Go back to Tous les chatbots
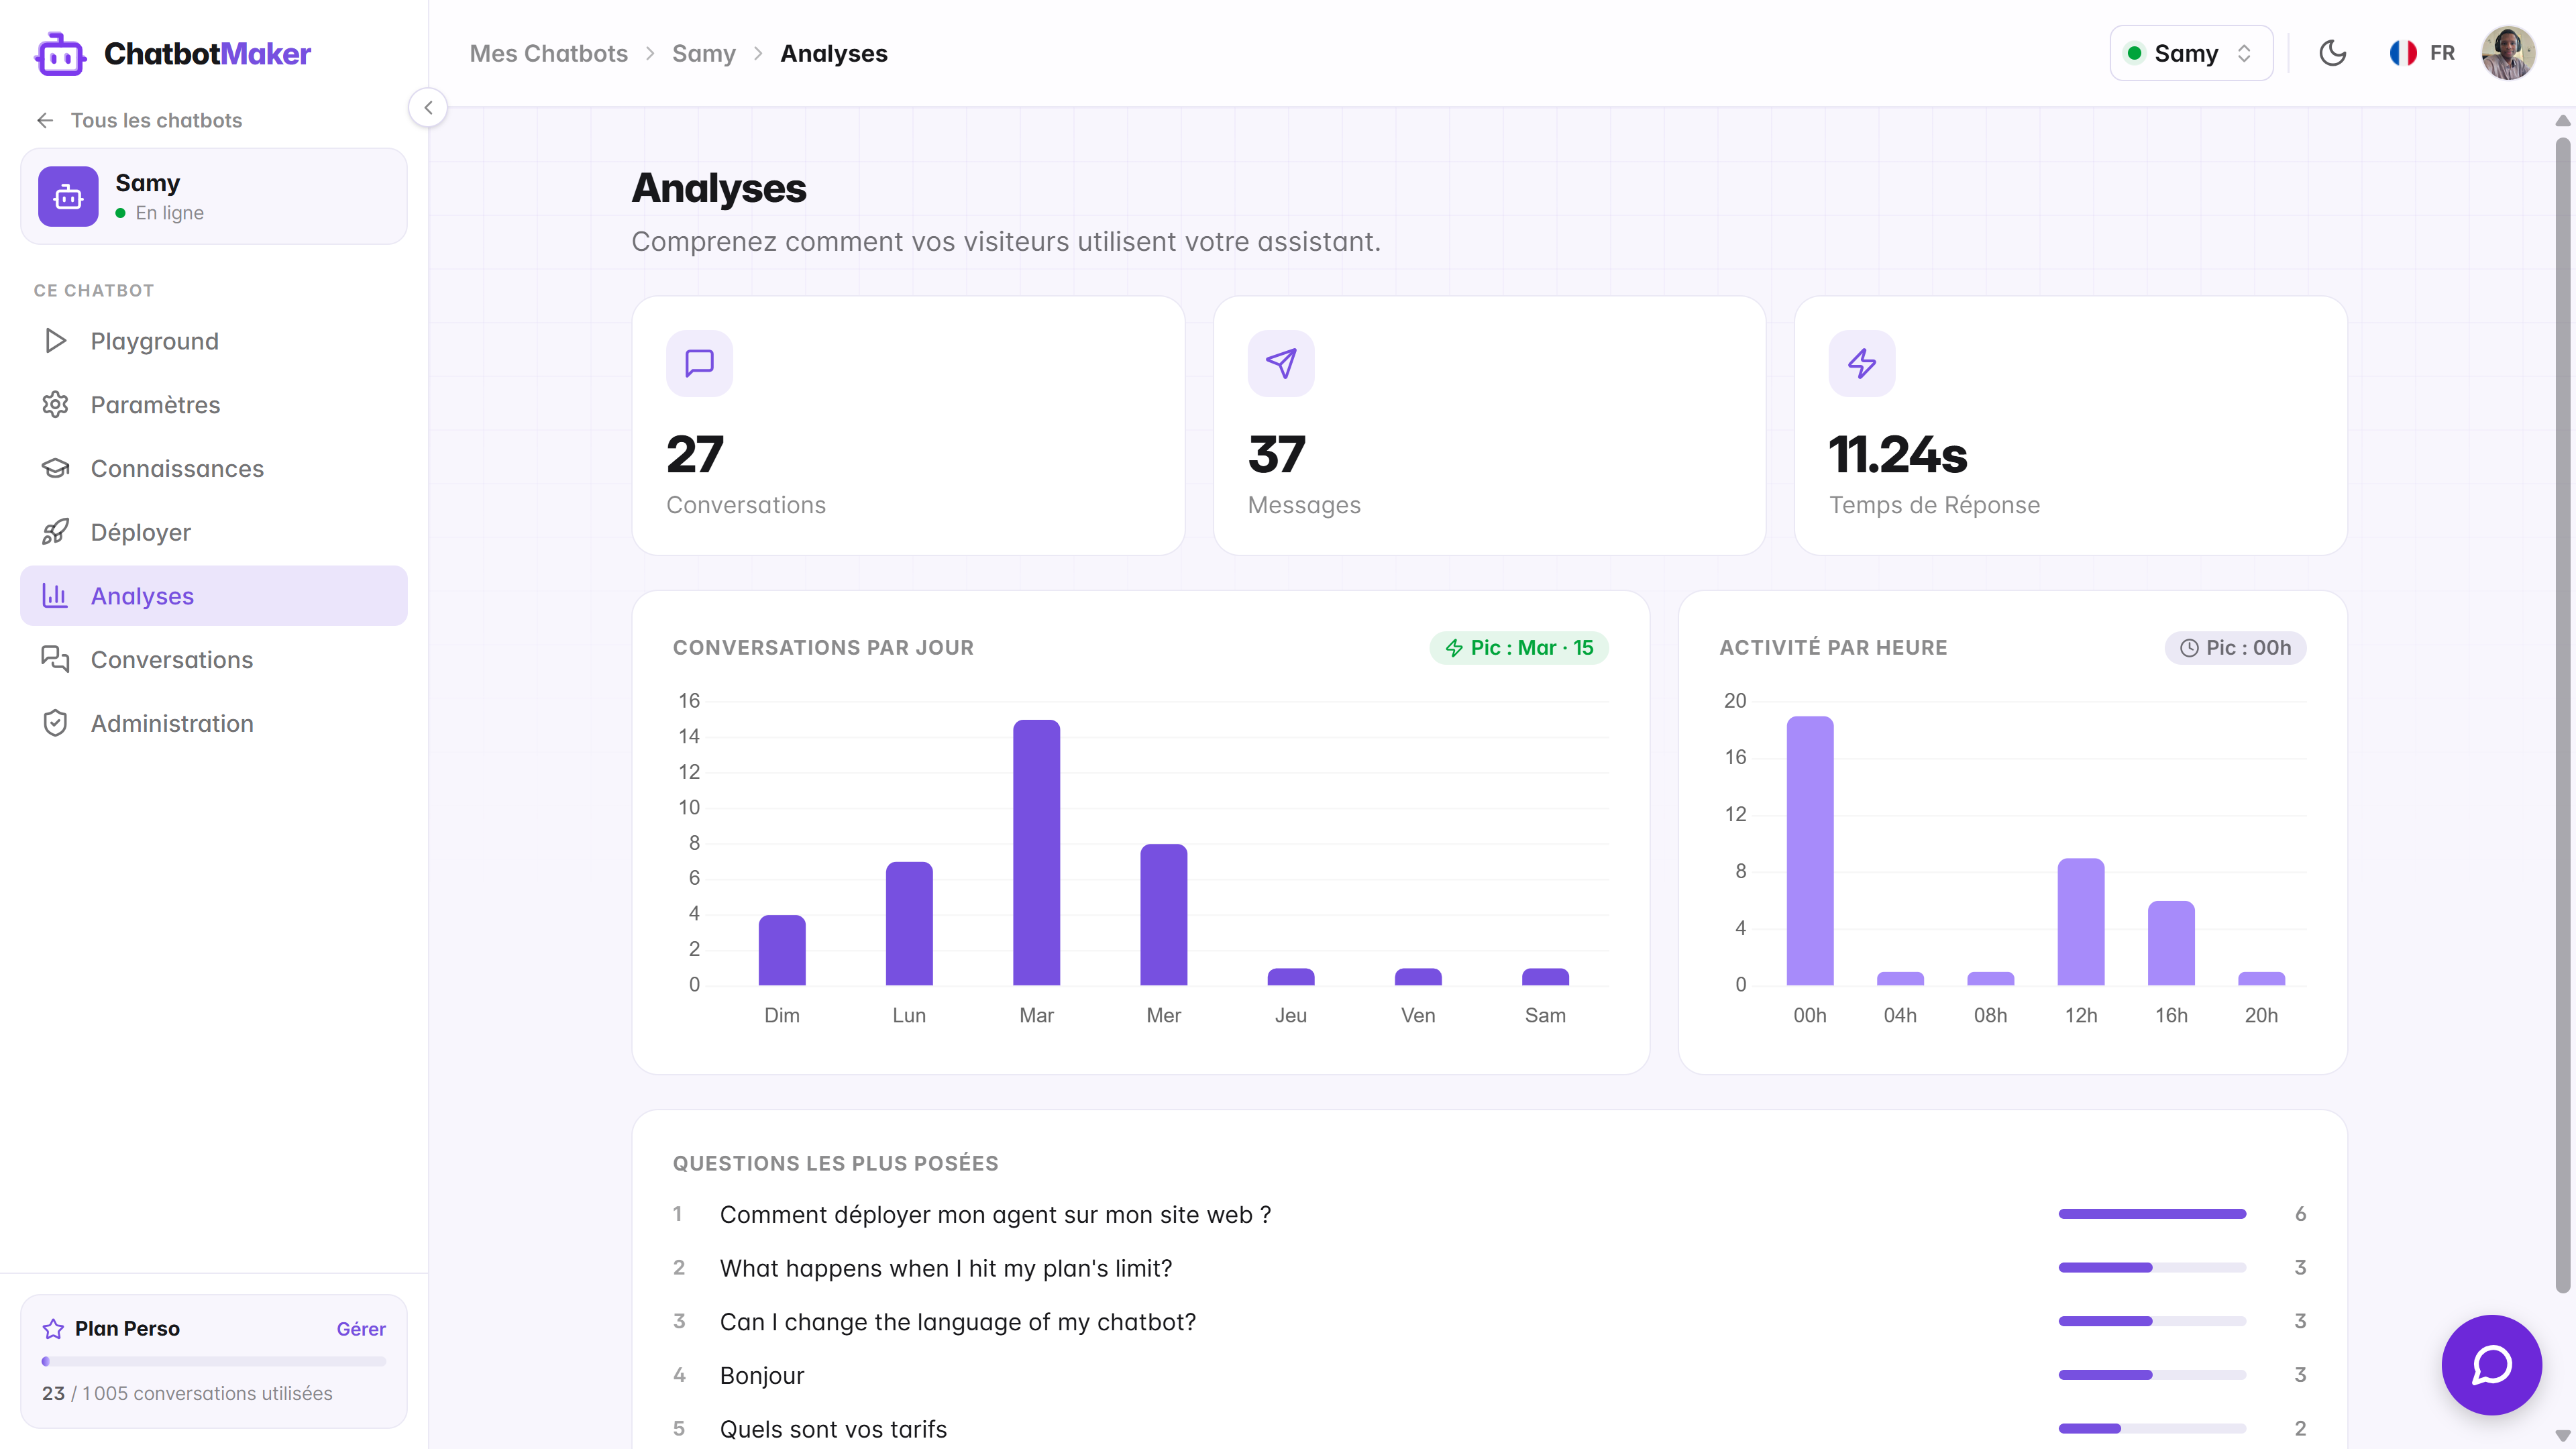The image size is (2576, 1449). click(140, 120)
